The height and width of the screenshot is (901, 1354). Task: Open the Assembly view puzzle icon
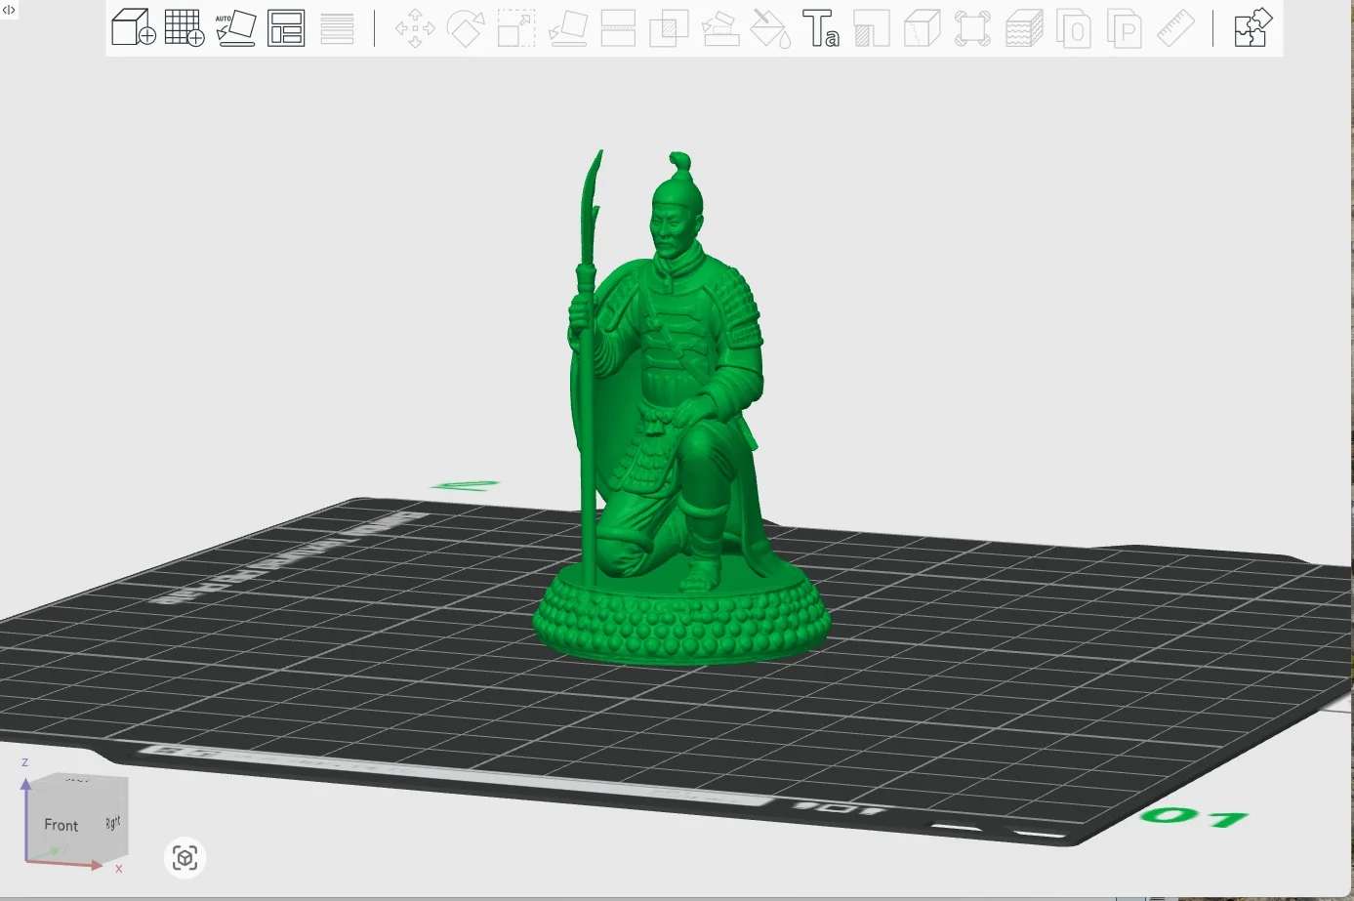[x=1252, y=28]
